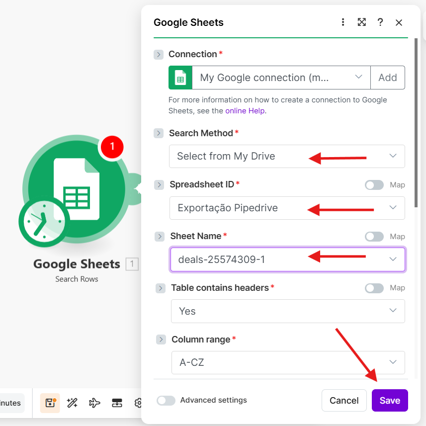The height and width of the screenshot is (426, 426).
Task: Click the Cancel button
Action: (x=344, y=400)
